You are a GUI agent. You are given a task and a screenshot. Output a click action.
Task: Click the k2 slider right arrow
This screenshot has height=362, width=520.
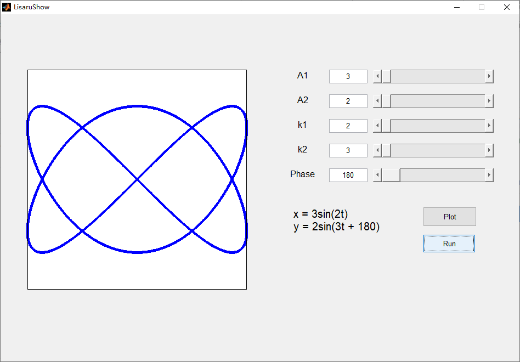(489, 150)
